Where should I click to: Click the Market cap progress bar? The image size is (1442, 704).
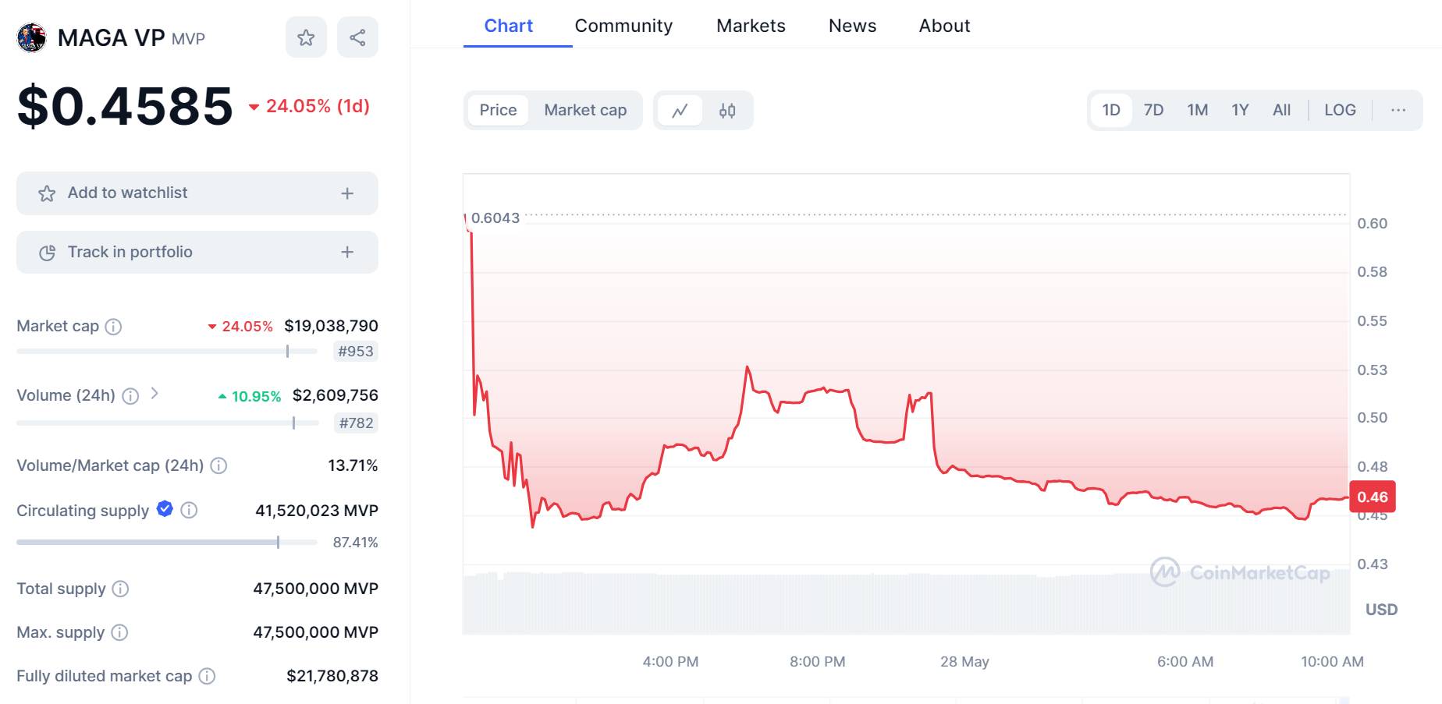point(167,352)
